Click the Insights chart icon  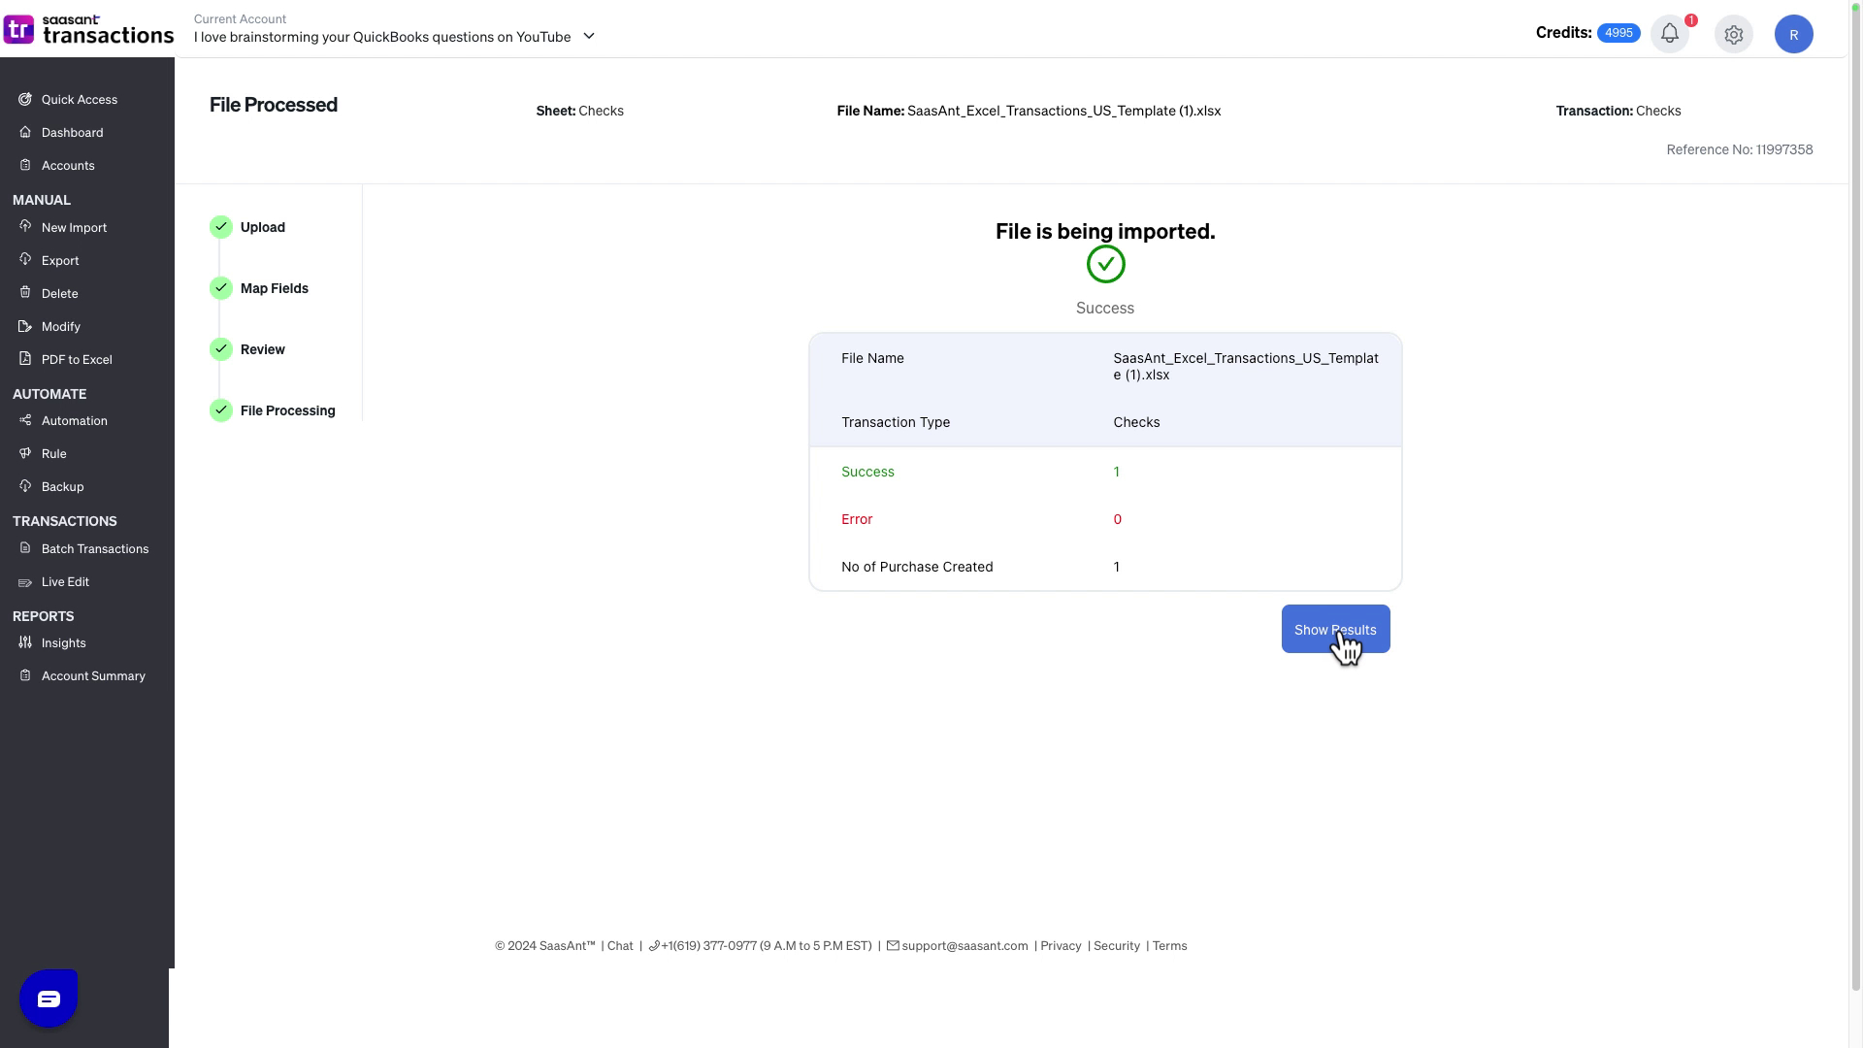pyautogui.click(x=25, y=642)
